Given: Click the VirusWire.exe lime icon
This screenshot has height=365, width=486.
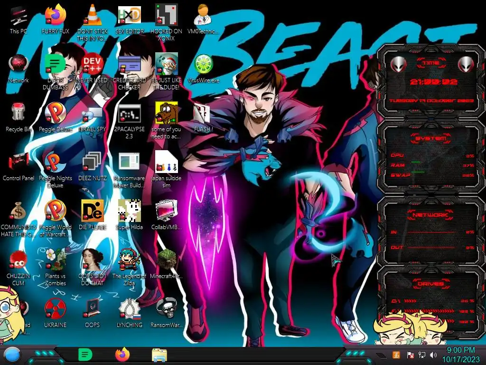Looking at the screenshot, I should pyautogui.click(x=203, y=68).
